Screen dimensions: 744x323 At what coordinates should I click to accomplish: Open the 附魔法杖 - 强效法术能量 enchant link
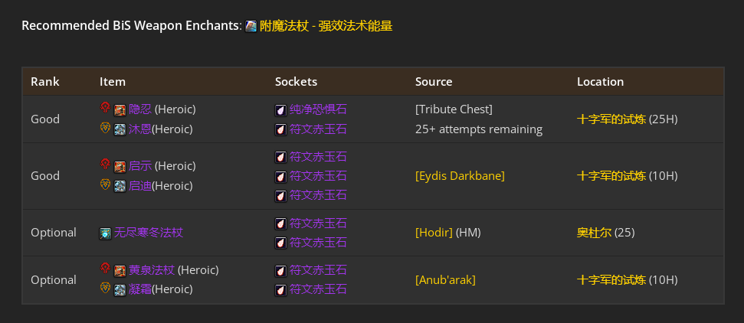[x=326, y=26]
